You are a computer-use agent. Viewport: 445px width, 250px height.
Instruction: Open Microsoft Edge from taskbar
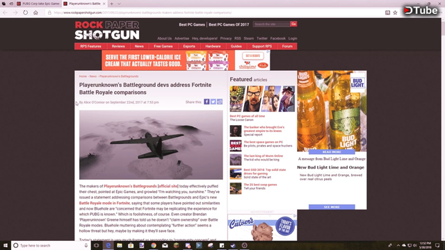[x=108, y=245]
